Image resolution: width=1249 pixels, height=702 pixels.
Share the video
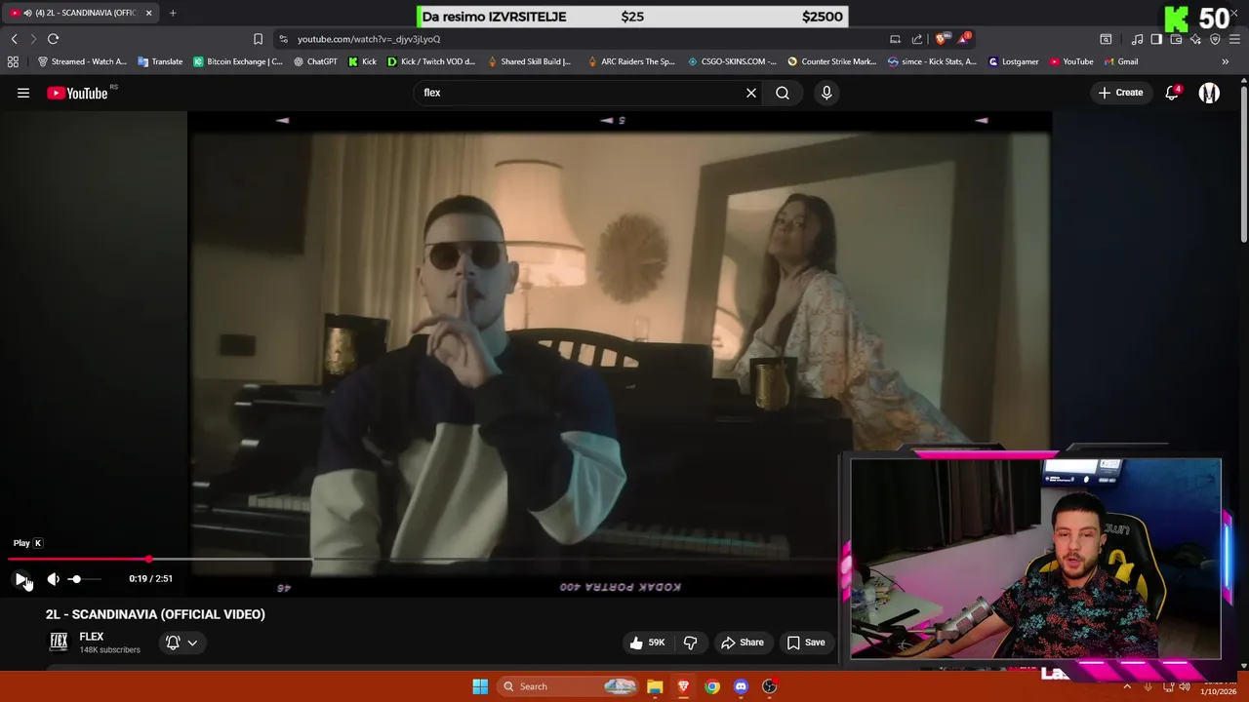pyautogui.click(x=742, y=643)
